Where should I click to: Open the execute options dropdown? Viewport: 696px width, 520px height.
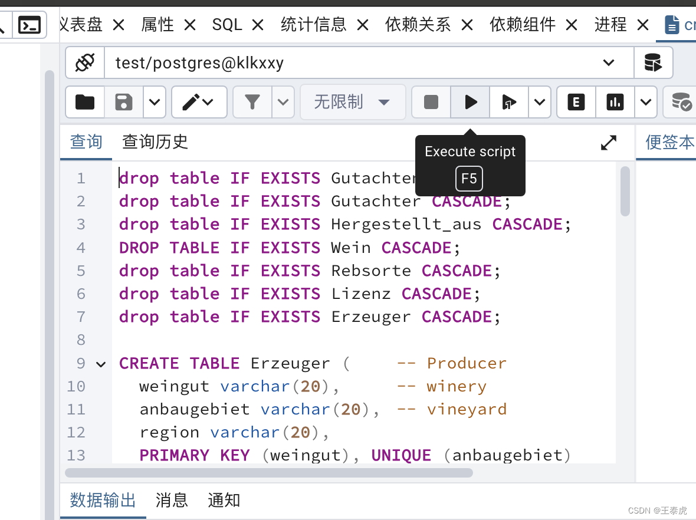(540, 101)
